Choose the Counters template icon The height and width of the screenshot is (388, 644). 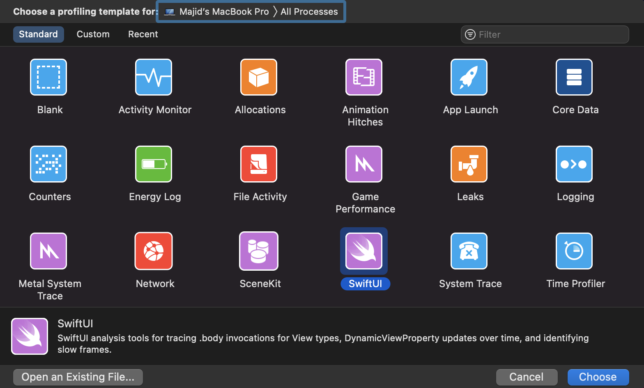pos(48,164)
